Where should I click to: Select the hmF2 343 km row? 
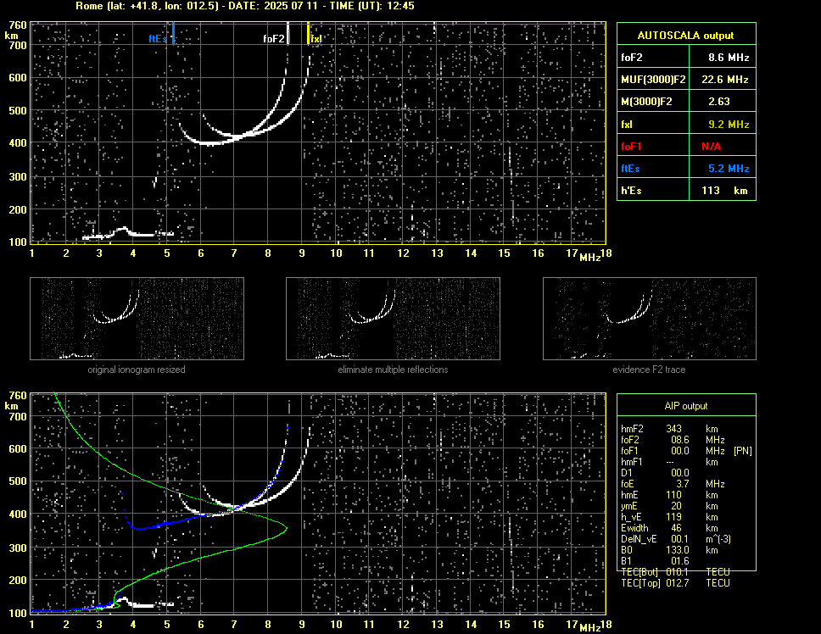coord(668,429)
